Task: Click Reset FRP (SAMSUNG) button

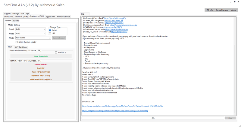Action: 41,72
